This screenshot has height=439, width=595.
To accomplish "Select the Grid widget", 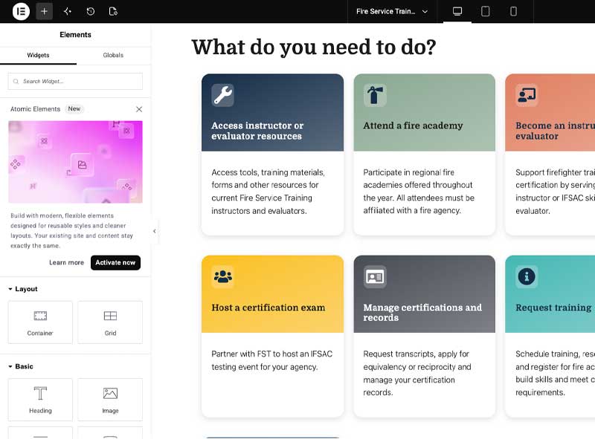I will [x=110, y=322].
